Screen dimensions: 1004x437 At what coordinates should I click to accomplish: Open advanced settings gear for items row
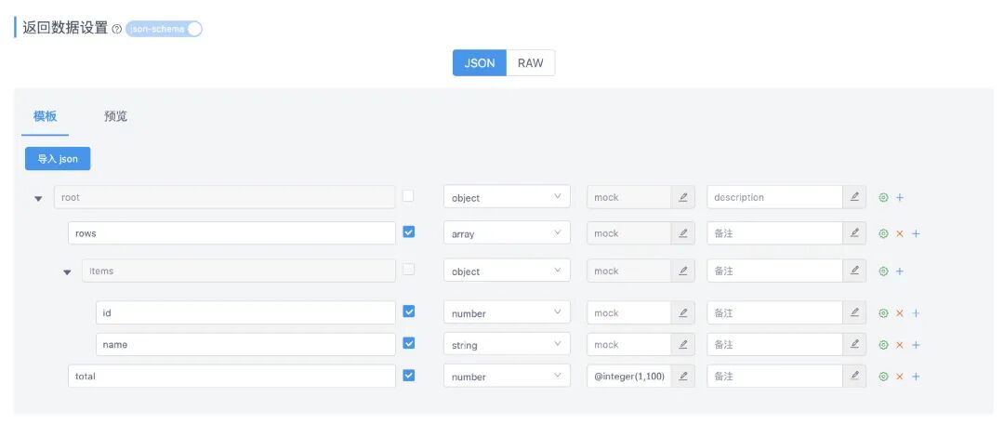pyautogui.click(x=883, y=271)
